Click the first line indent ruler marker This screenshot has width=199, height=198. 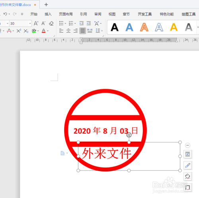click(81, 39)
